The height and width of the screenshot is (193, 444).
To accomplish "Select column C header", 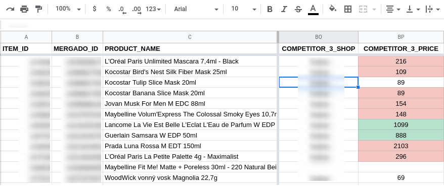I will click(190, 37).
